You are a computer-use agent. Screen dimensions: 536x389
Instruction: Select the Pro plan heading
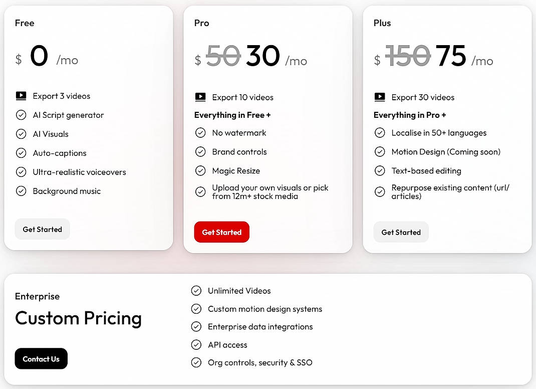(x=201, y=23)
